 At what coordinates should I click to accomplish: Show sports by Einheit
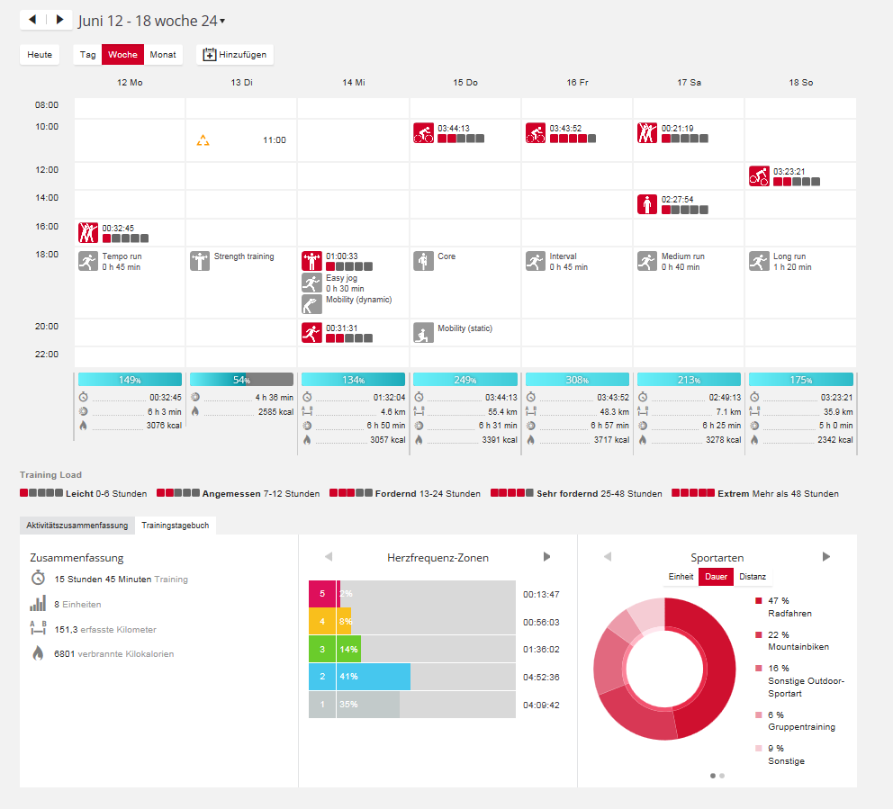coord(681,577)
